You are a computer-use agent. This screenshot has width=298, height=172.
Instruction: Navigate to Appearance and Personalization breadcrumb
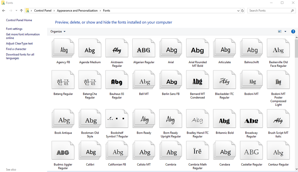[77, 11]
